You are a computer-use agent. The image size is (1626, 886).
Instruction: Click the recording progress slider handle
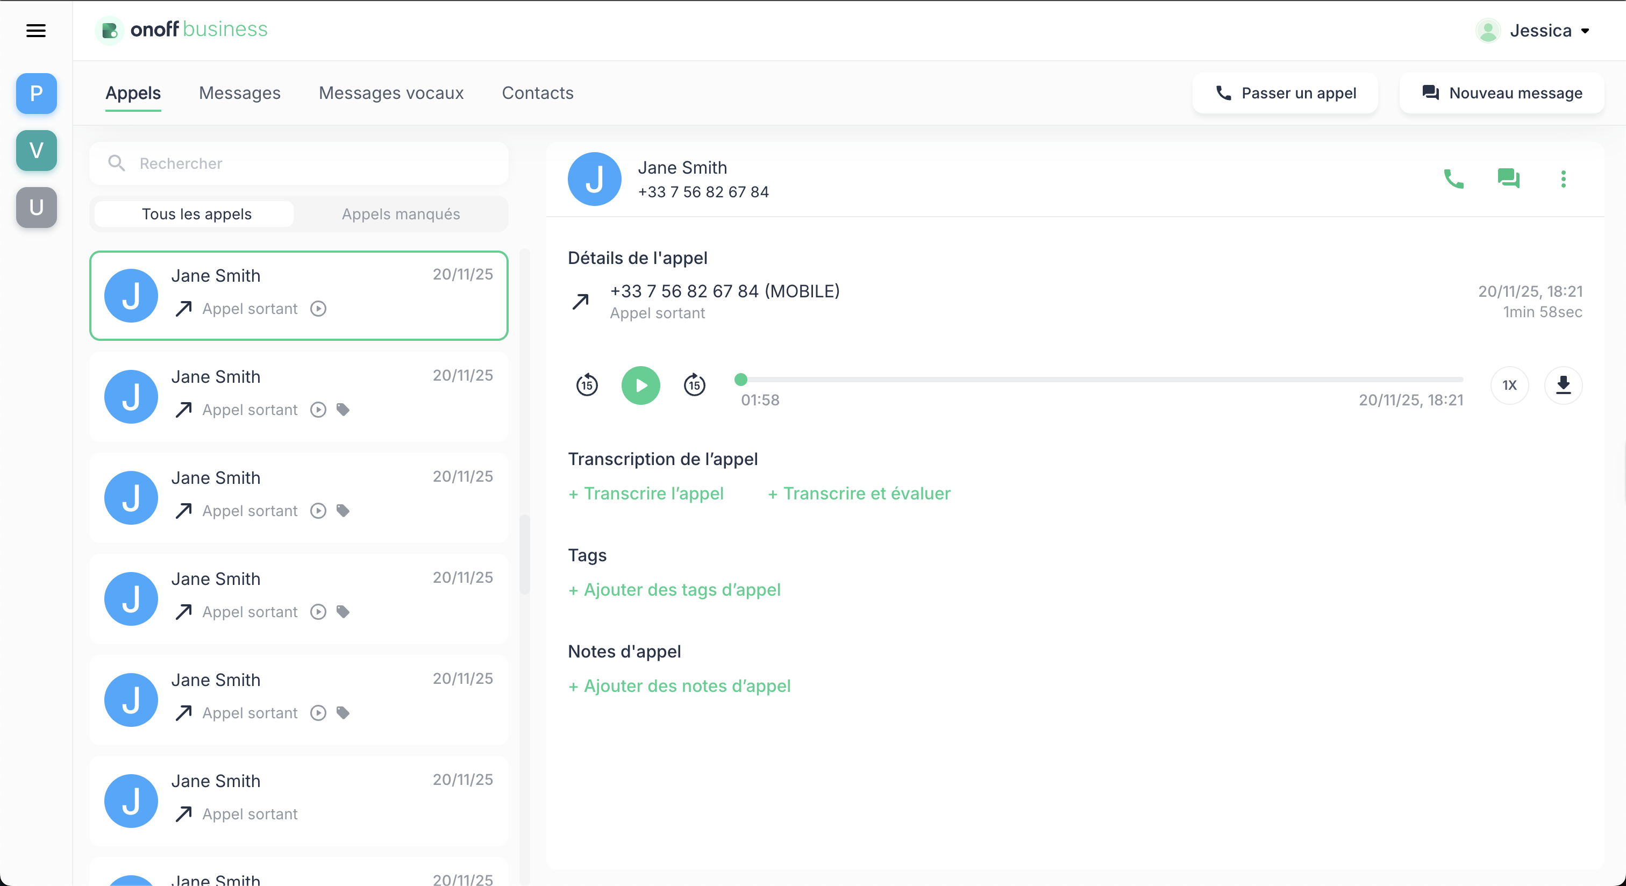click(741, 379)
